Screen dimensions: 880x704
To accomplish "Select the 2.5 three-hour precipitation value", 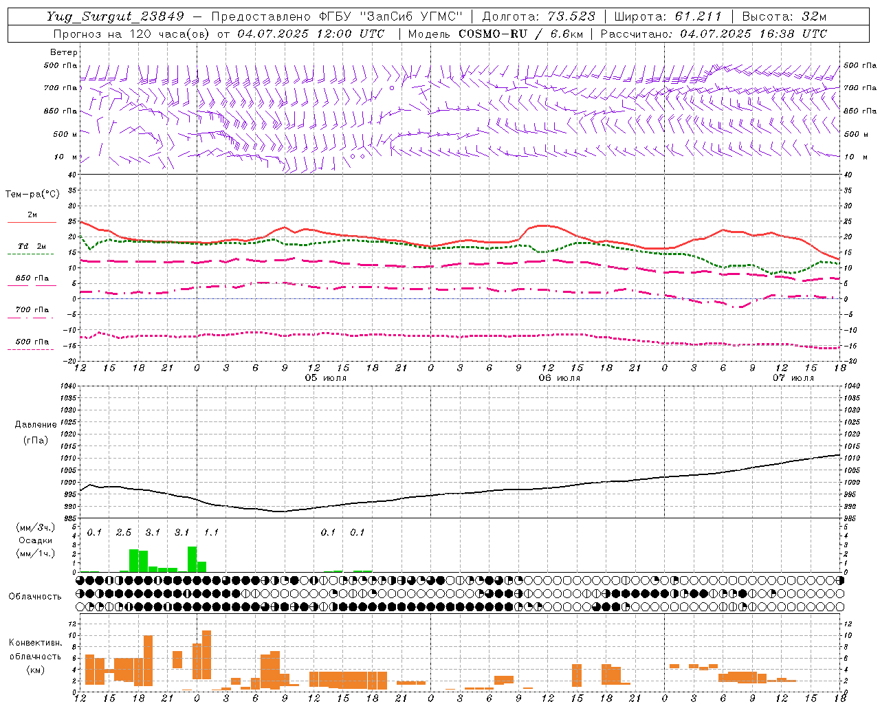I will pos(124,532).
